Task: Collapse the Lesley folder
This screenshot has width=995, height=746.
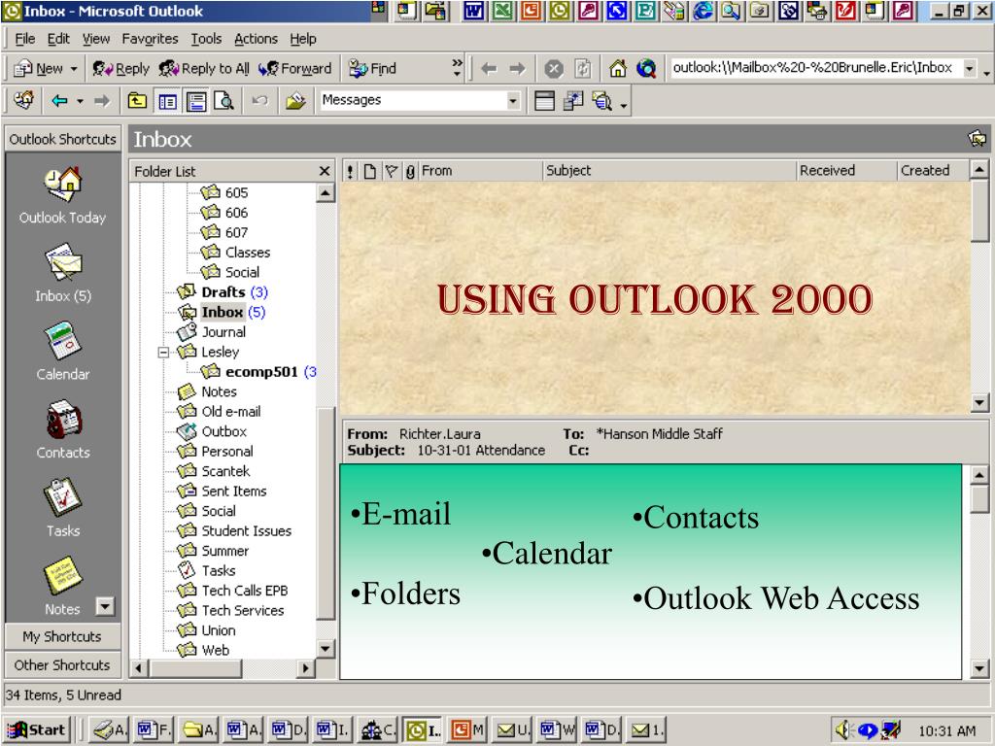Action: [163, 352]
